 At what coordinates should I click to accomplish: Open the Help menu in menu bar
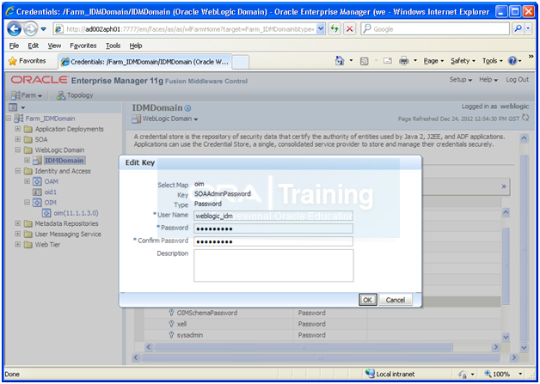pos(136,46)
